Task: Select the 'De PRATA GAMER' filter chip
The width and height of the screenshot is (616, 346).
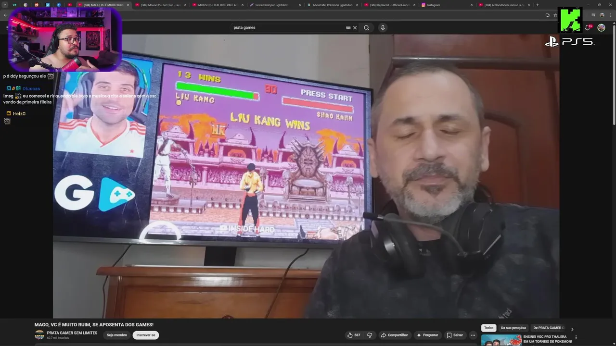Action: click(x=549, y=328)
